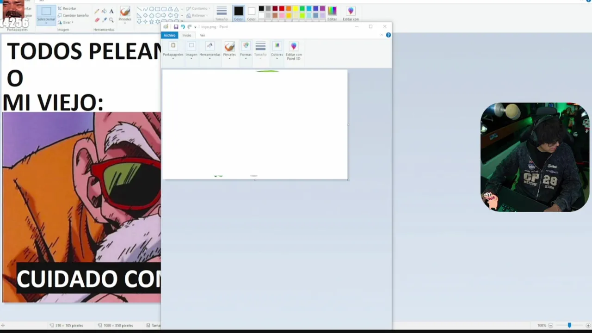Open Herramientas group in logo.png Paint
592x333 pixels.
point(210,50)
